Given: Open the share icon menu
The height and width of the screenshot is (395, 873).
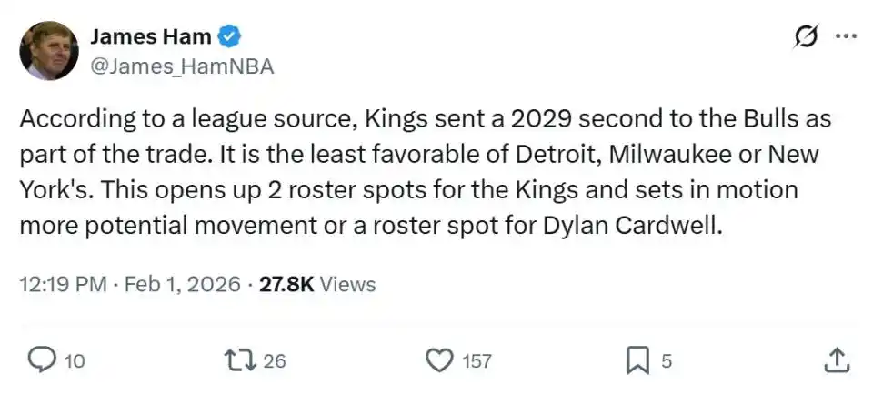Looking at the screenshot, I should [836, 361].
